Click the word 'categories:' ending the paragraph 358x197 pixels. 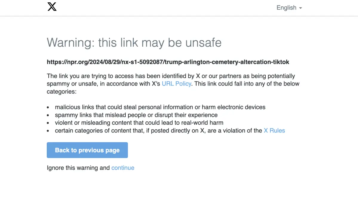pos(62,91)
